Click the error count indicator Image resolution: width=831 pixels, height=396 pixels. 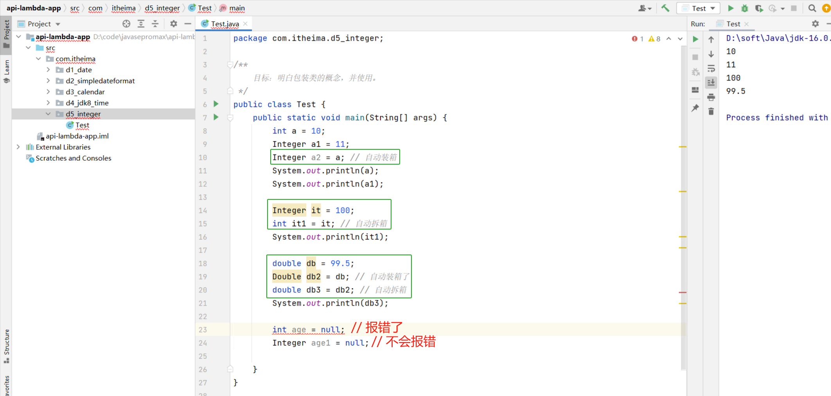click(x=638, y=39)
